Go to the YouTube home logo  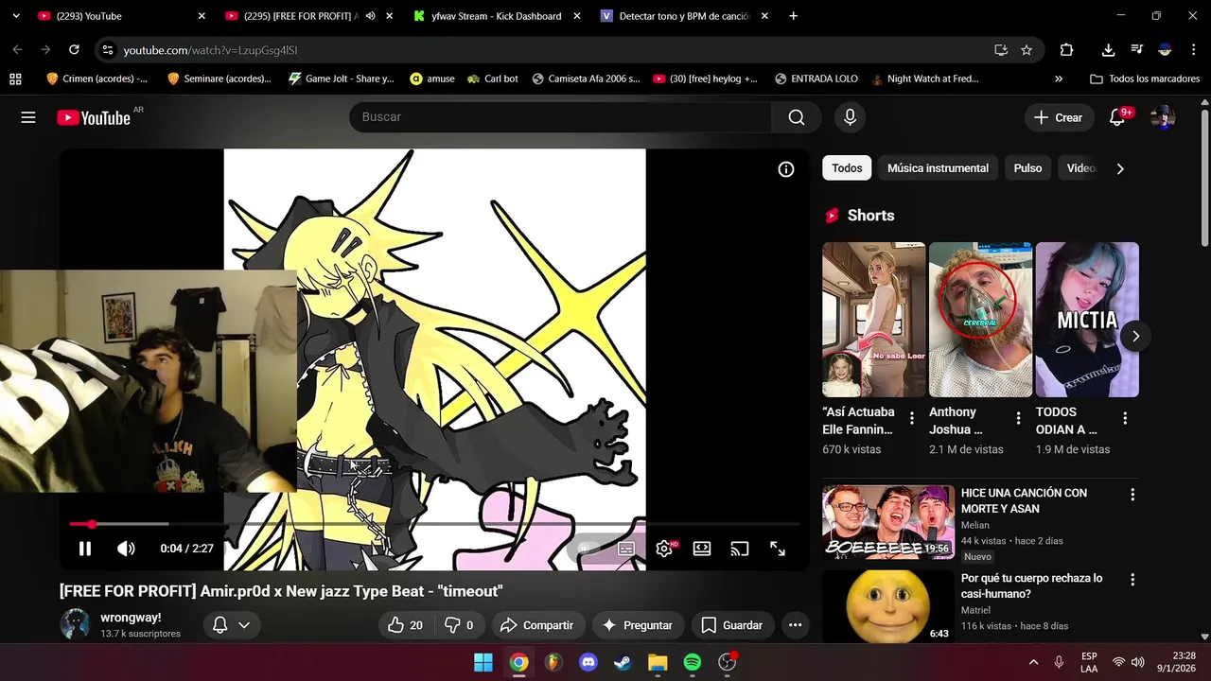(x=93, y=117)
